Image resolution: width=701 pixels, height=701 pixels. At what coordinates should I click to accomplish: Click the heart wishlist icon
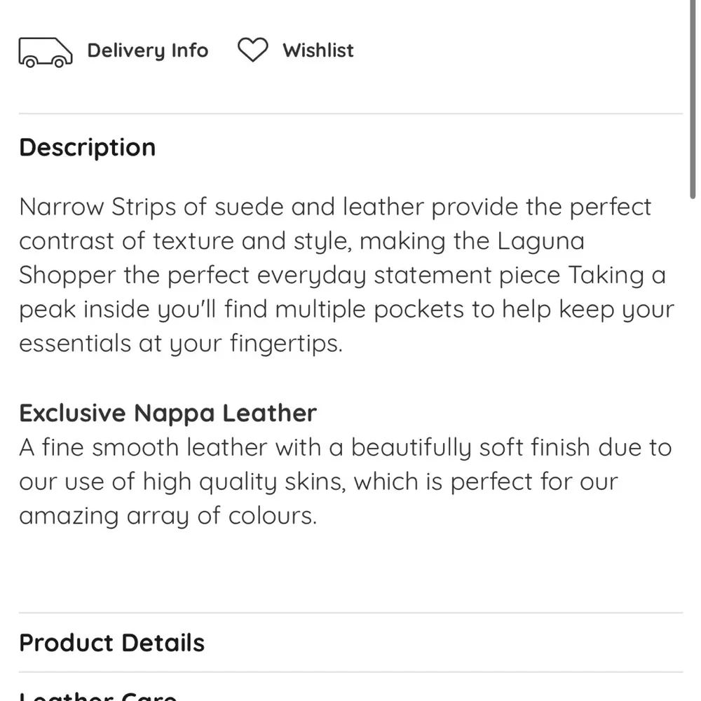[x=252, y=50]
